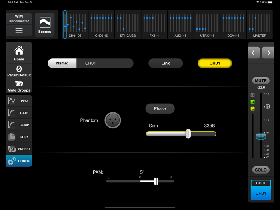Switch to FX1~4 fader bank
This screenshot has width=280, height=210.
pos(154,25)
